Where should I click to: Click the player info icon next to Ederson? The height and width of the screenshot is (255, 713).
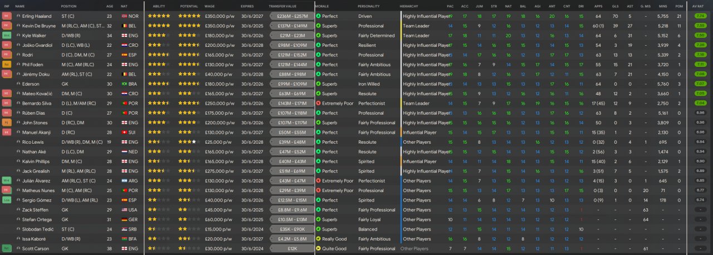click(x=18, y=84)
